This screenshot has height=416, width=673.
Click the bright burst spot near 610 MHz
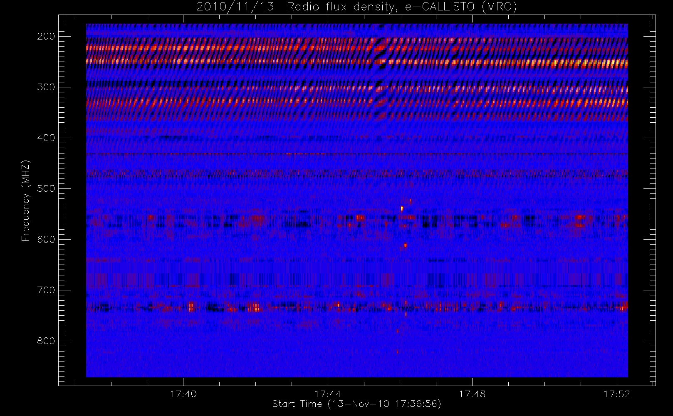pos(405,245)
